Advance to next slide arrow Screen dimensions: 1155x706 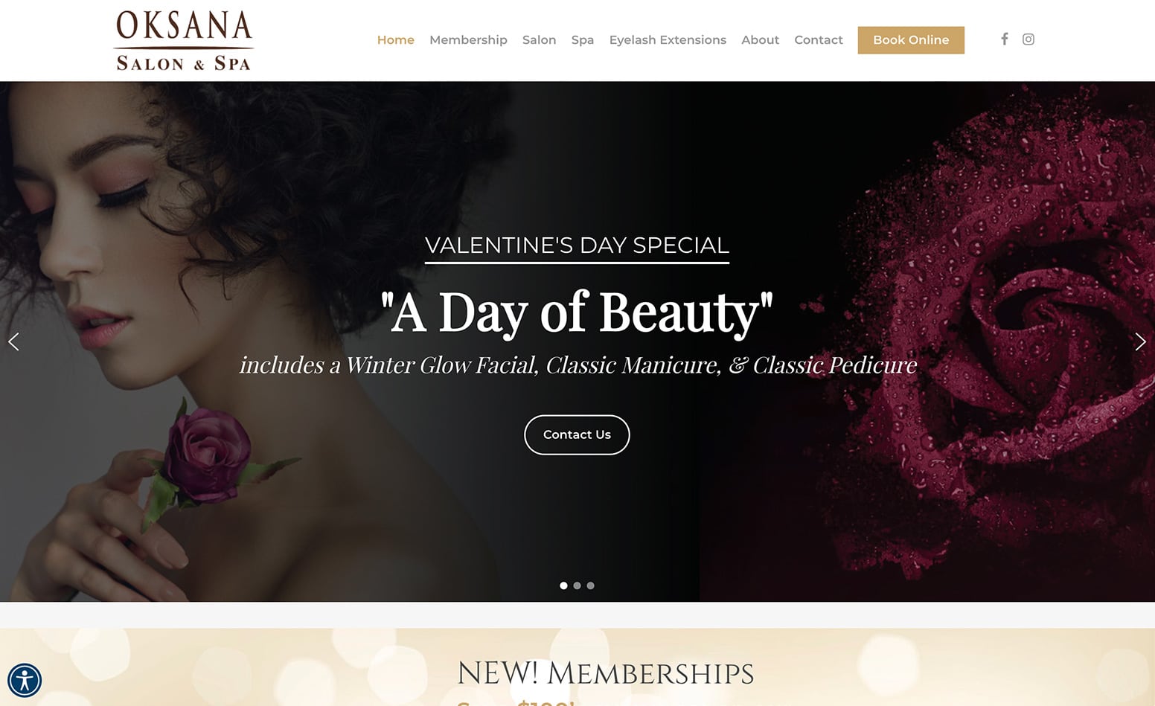click(x=1140, y=341)
